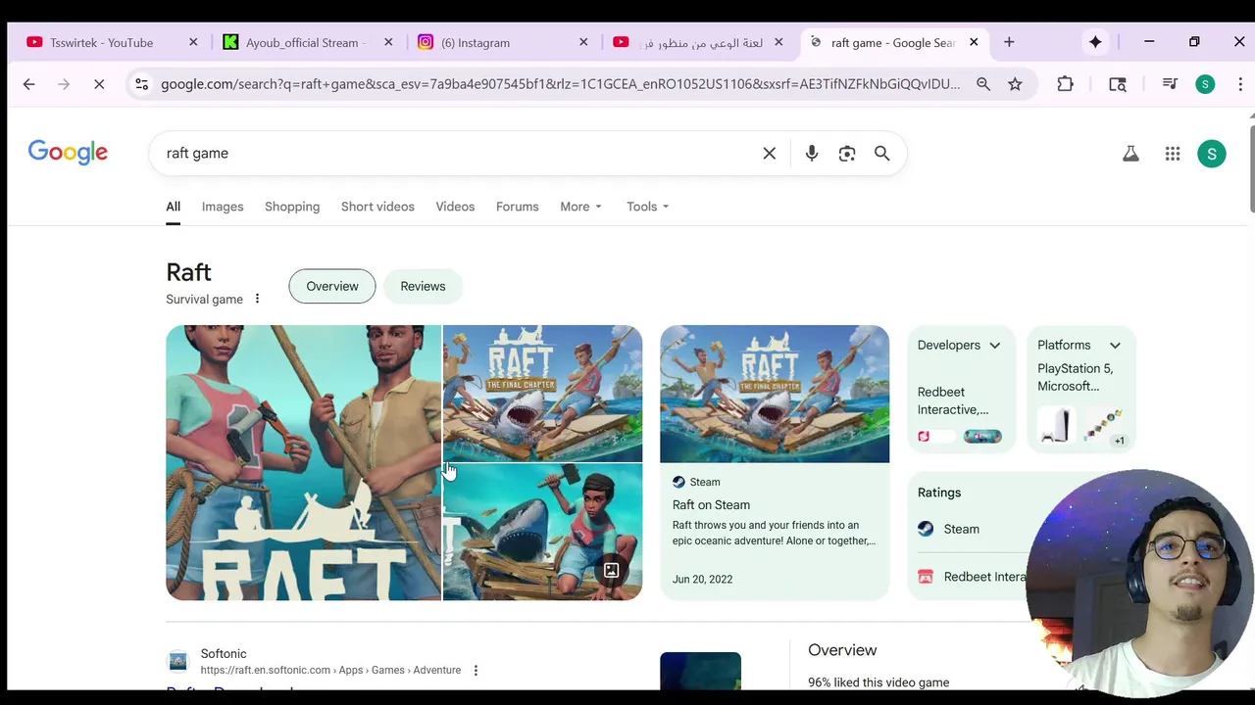Open Chrome's three-dot menu
The width and height of the screenshot is (1255, 705).
[x=1240, y=84]
